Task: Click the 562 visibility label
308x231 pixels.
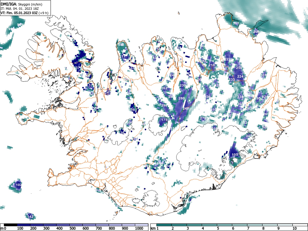Action: click(x=249, y=108)
